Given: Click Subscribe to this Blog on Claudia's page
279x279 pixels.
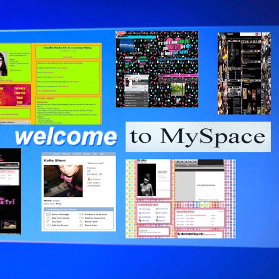Looking at the screenshot, I should [73, 63].
